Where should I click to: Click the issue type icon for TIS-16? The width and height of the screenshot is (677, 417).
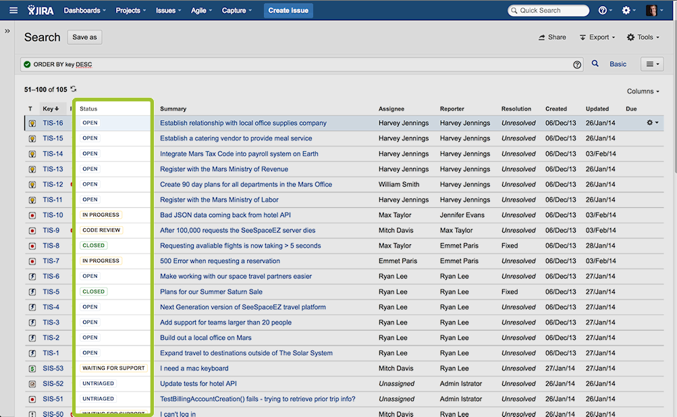[x=32, y=123]
